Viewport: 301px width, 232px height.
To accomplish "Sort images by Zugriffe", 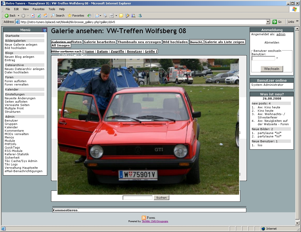I will click(x=117, y=51).
